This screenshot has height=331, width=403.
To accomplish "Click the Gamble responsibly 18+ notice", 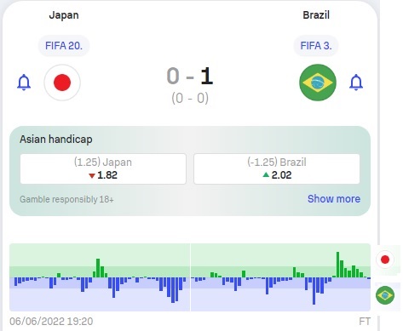I will (x=66, y=199).
